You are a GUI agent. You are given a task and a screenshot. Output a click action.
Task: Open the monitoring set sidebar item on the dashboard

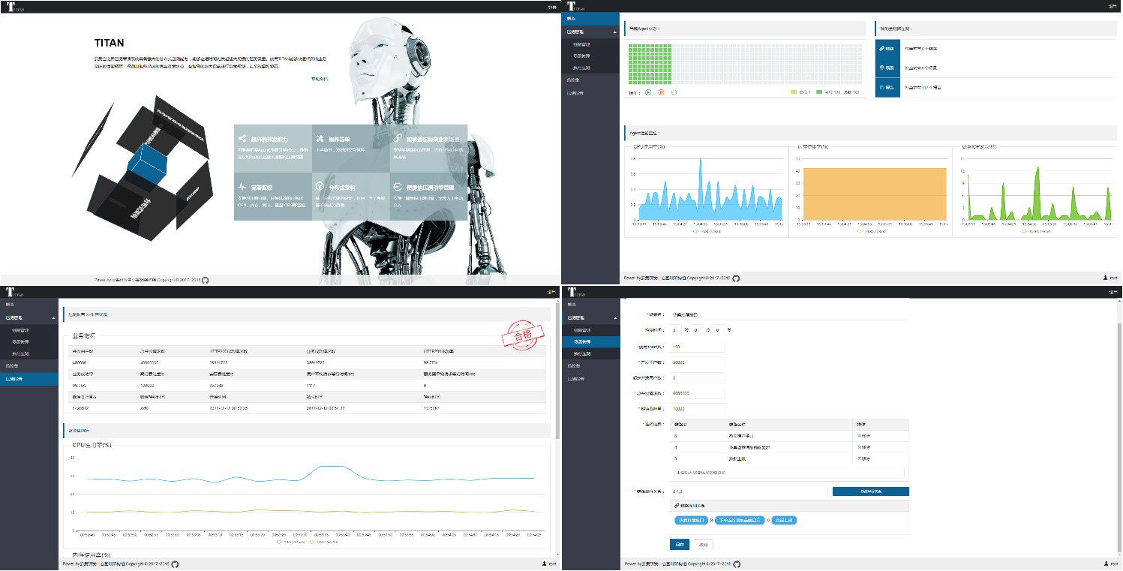click(x=592, y=80)
